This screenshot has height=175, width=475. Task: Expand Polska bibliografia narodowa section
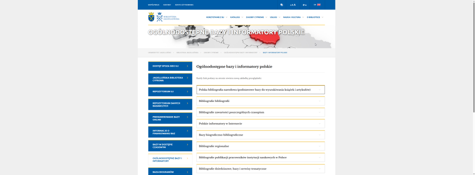[261, 90]
